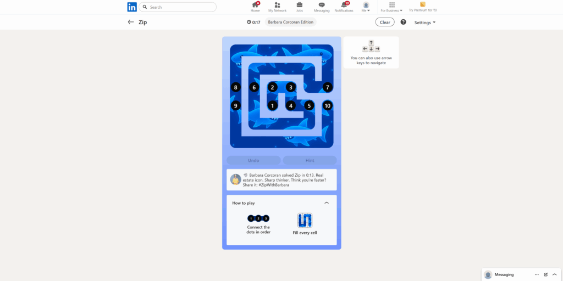Go back using the arrow beside Zip
563x281 pixels.
131,22
